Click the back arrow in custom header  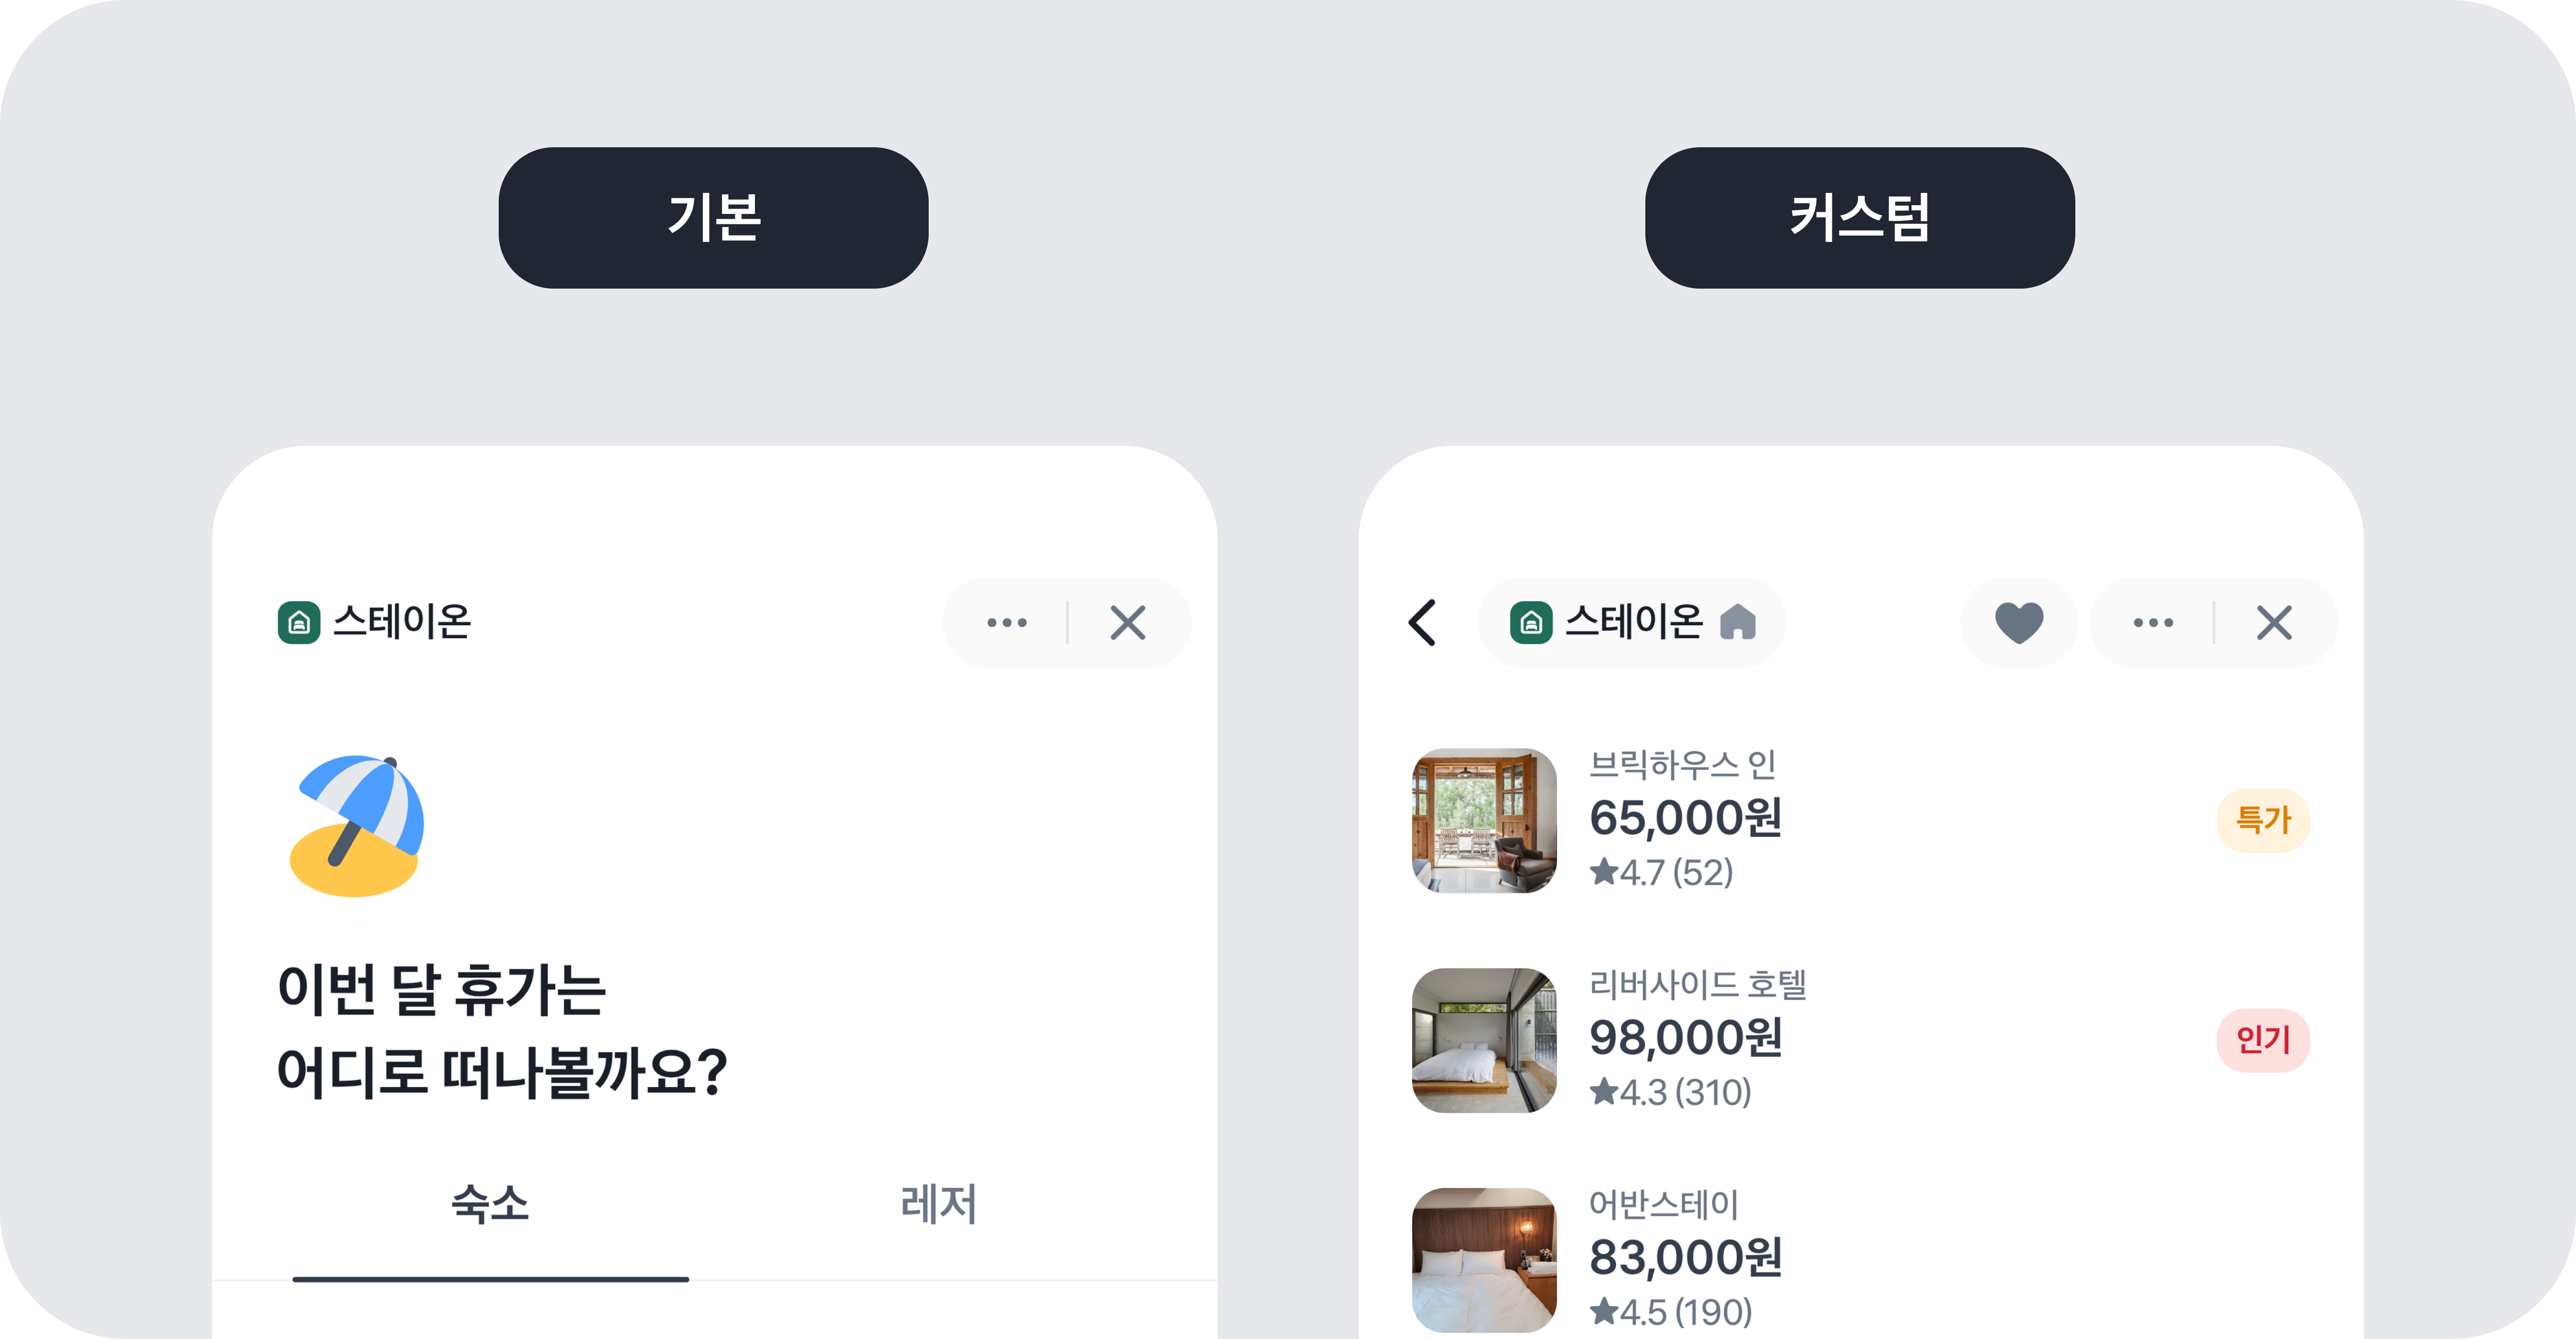(x=1422, y=623)
